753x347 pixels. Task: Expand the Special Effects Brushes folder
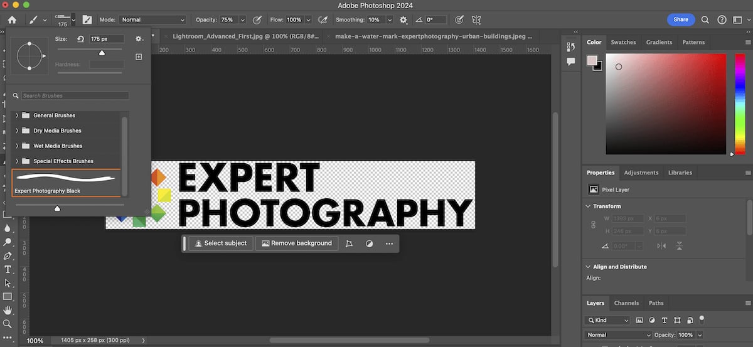[x=17, y=161]
